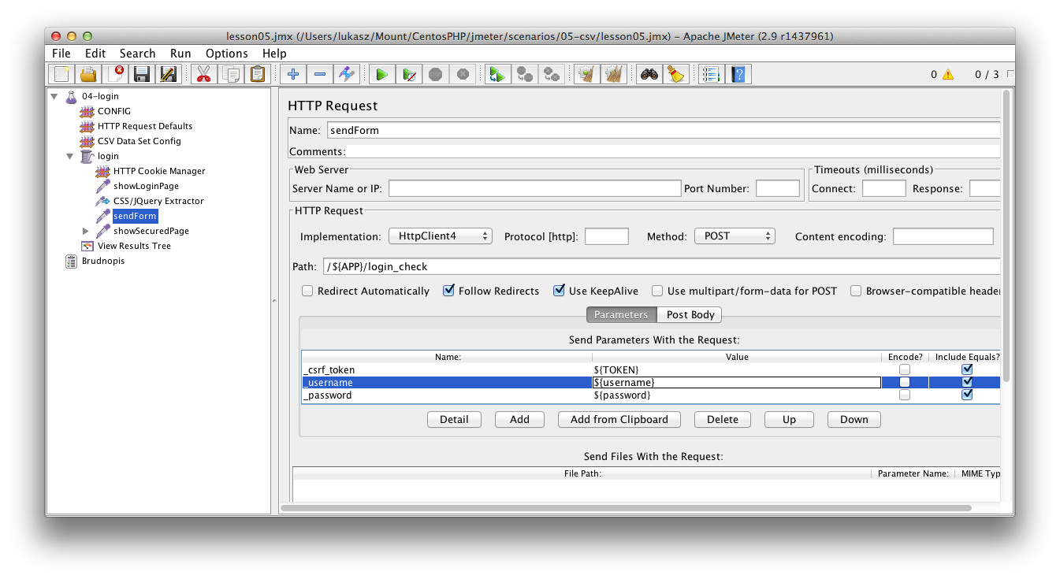Click the Server Name or IP field
1060x579 pixels.
[534, 188]
